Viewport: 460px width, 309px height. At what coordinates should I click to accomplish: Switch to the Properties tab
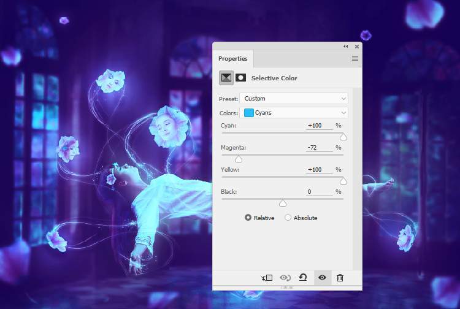point(233,59)
